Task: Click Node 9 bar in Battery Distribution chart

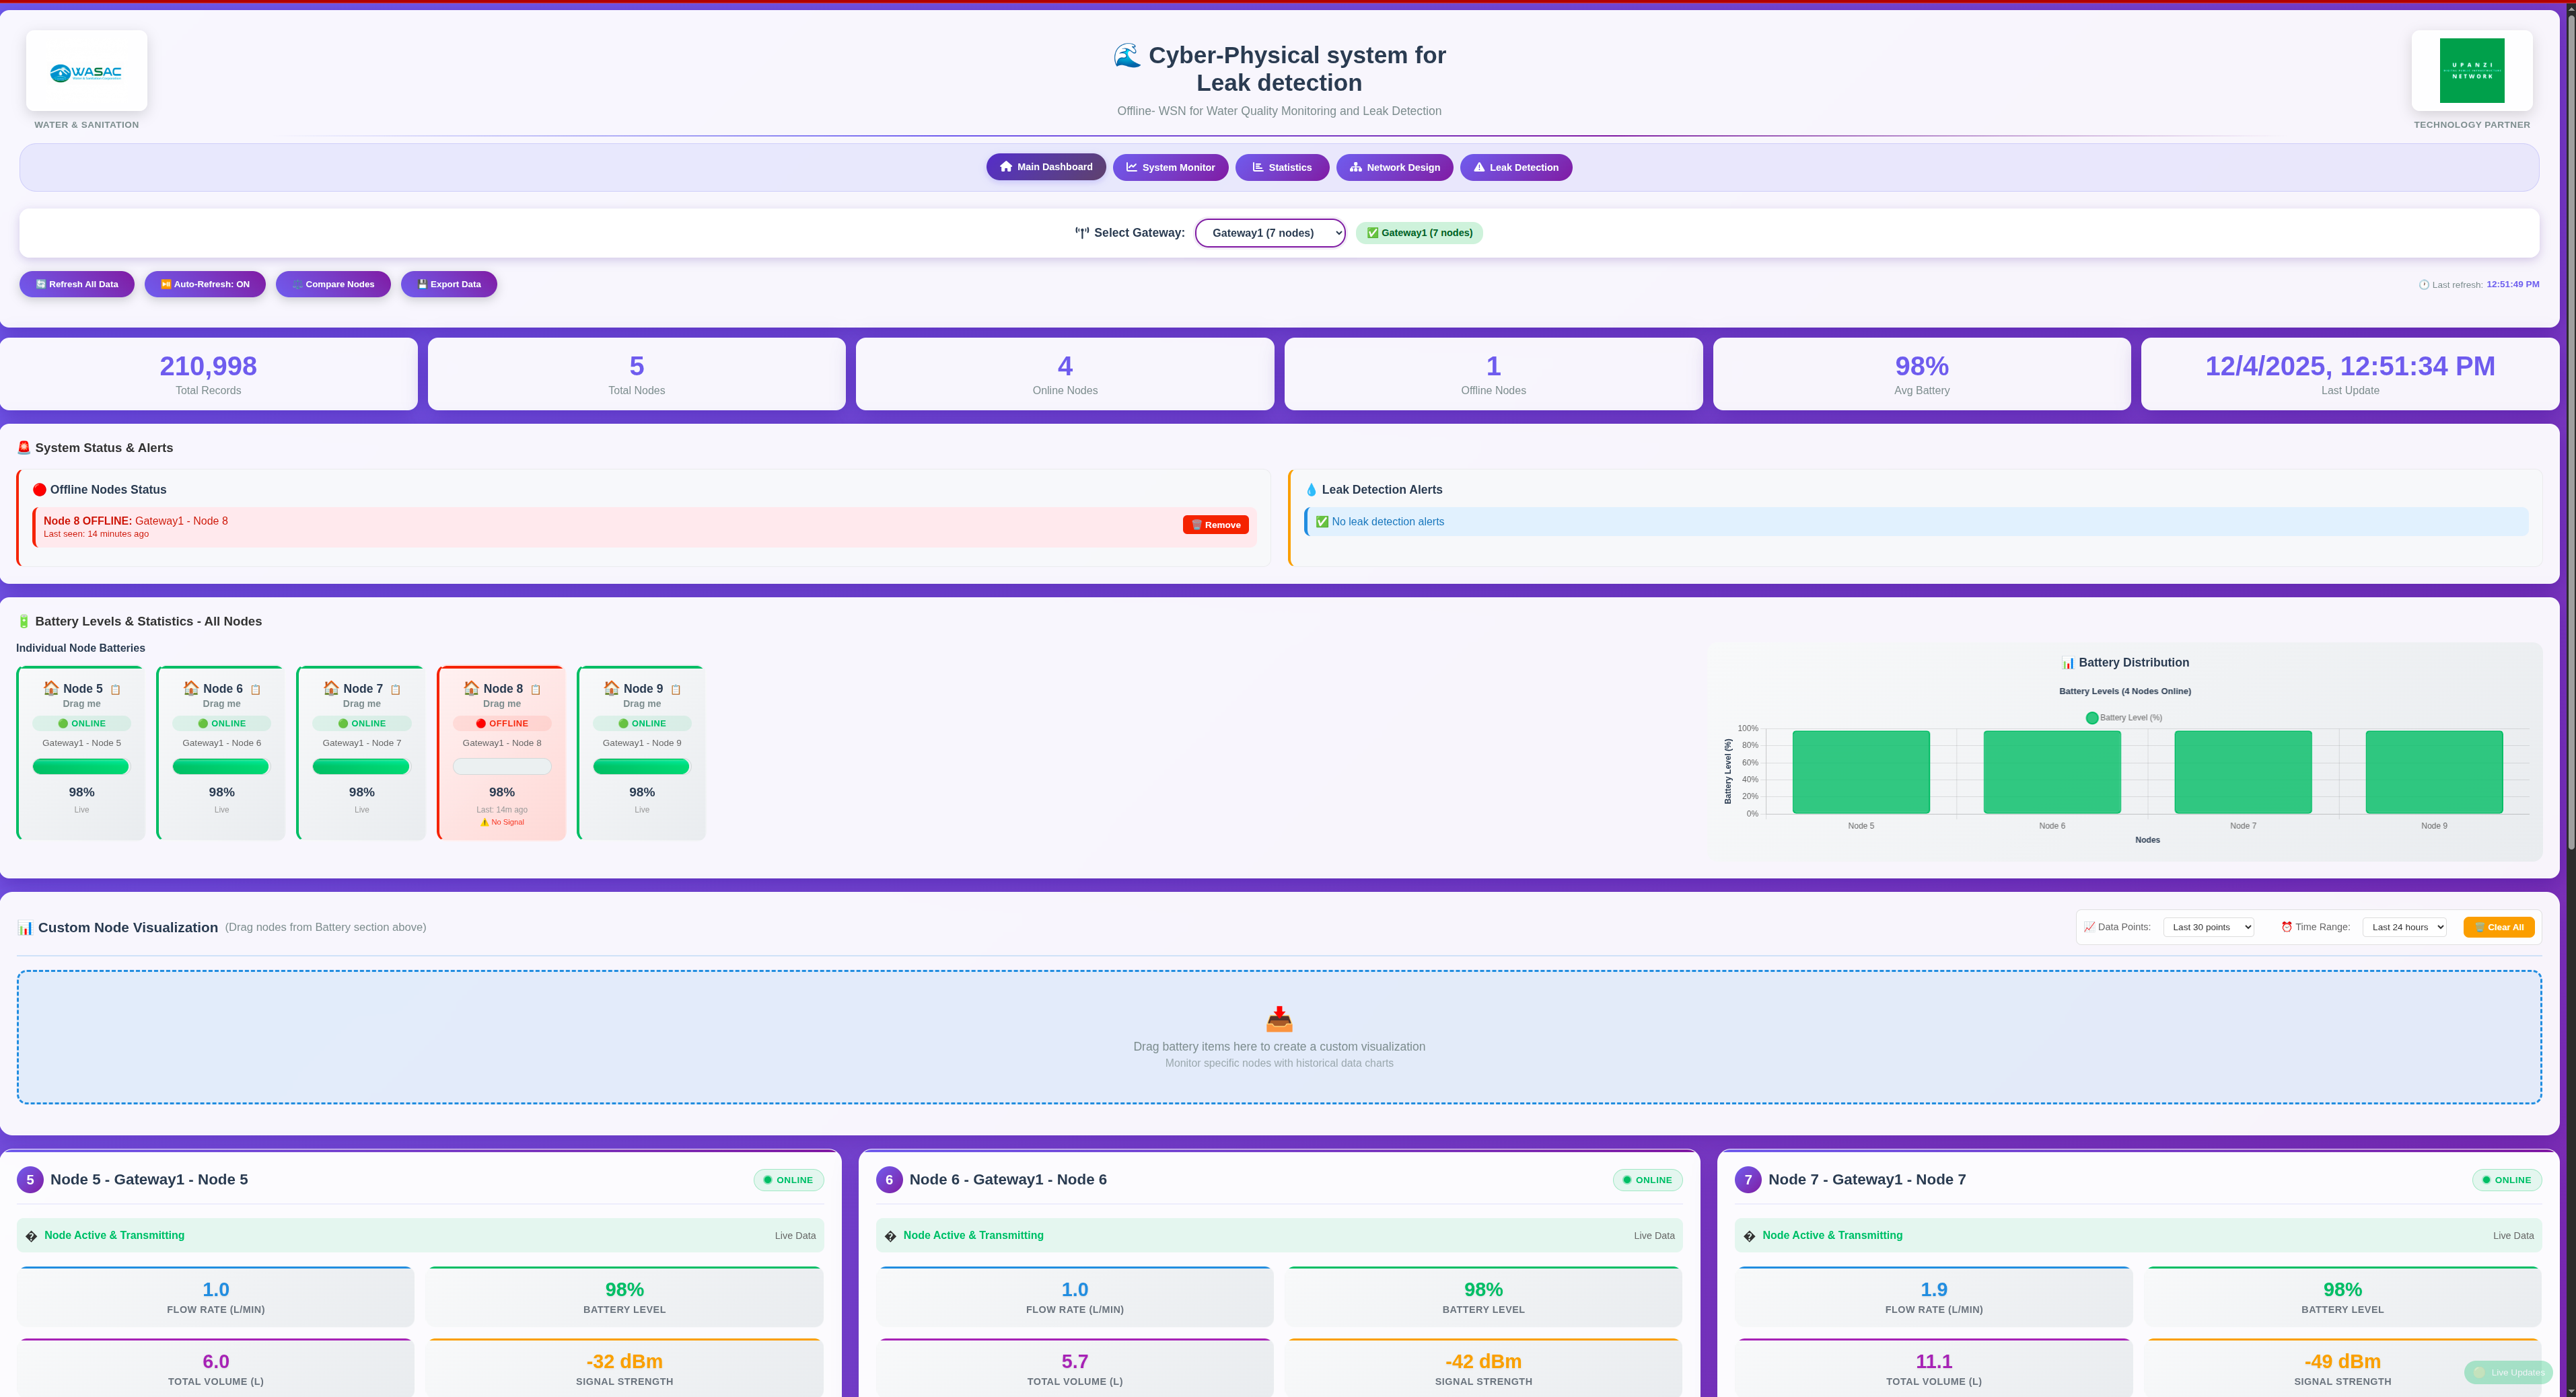Action: point(2434,771)
